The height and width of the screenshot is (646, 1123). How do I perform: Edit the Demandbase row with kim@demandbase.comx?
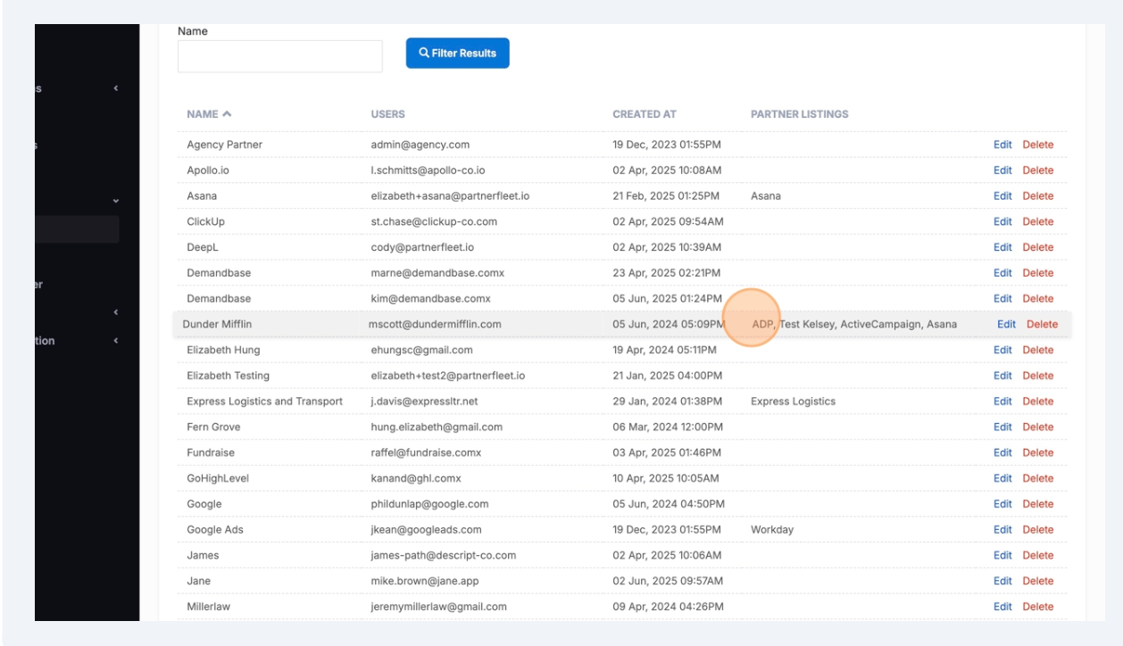(x=1002, y=299)
